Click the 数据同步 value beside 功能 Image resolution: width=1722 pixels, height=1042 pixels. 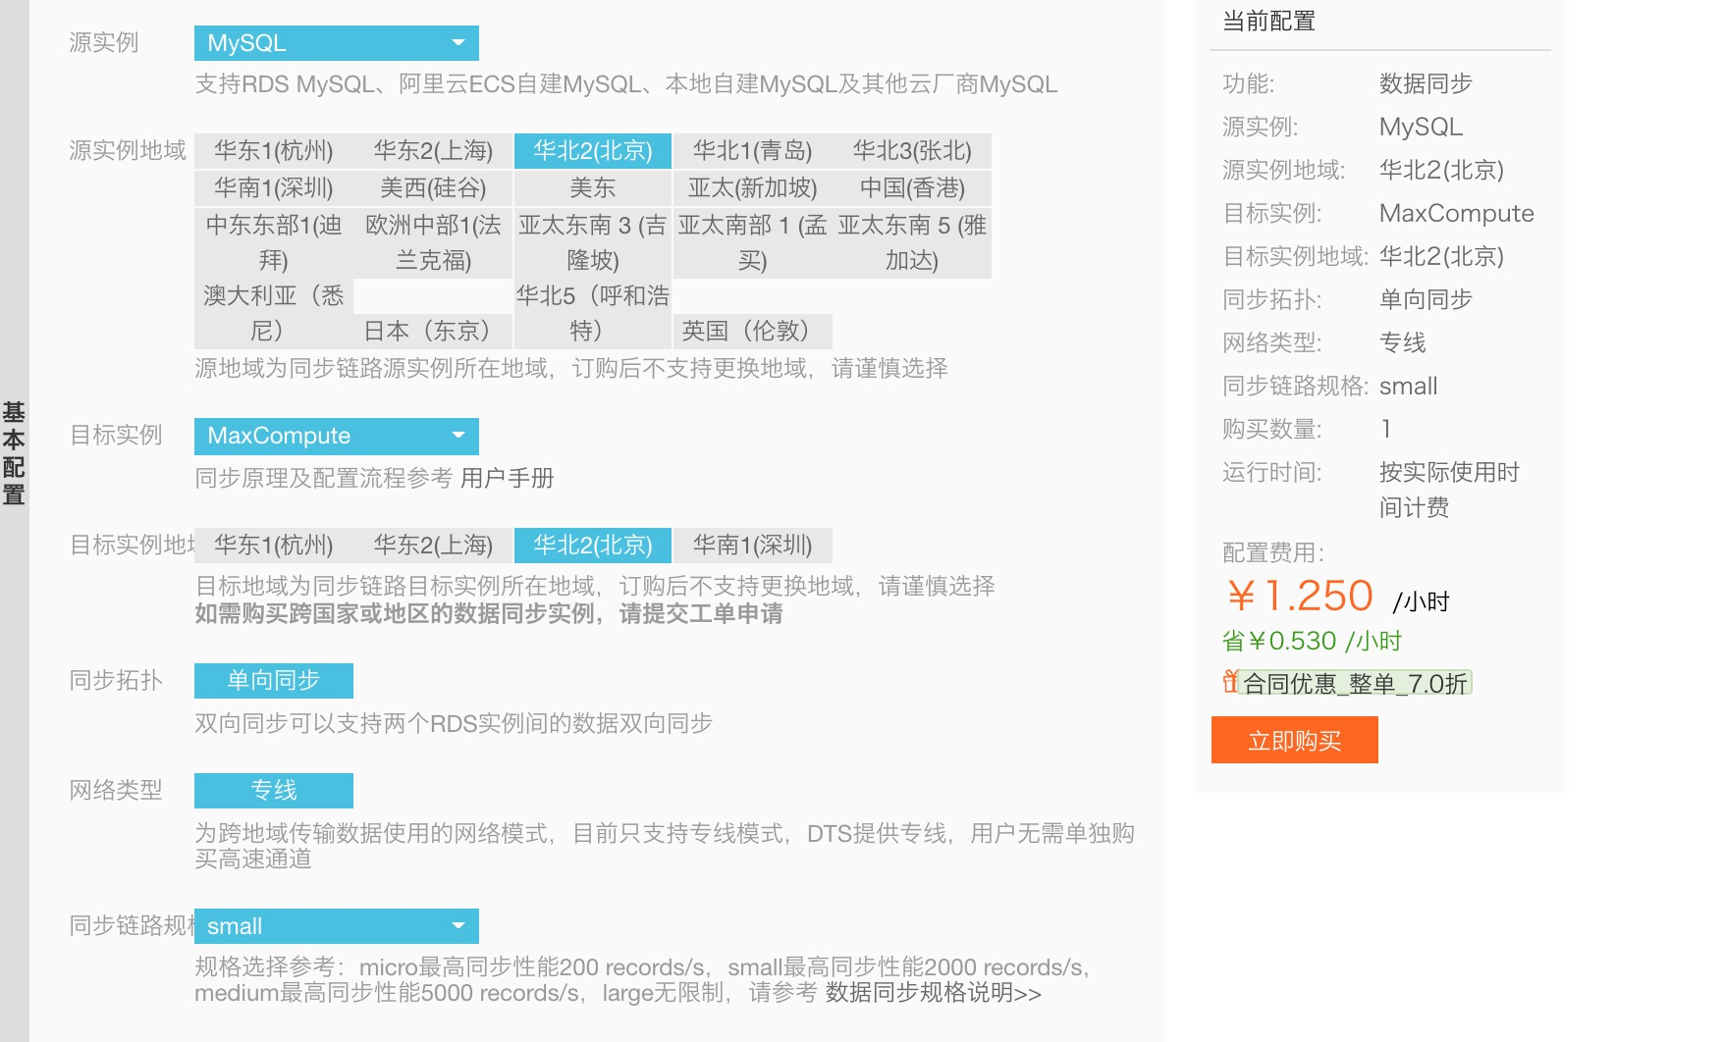coord(1426,83)
